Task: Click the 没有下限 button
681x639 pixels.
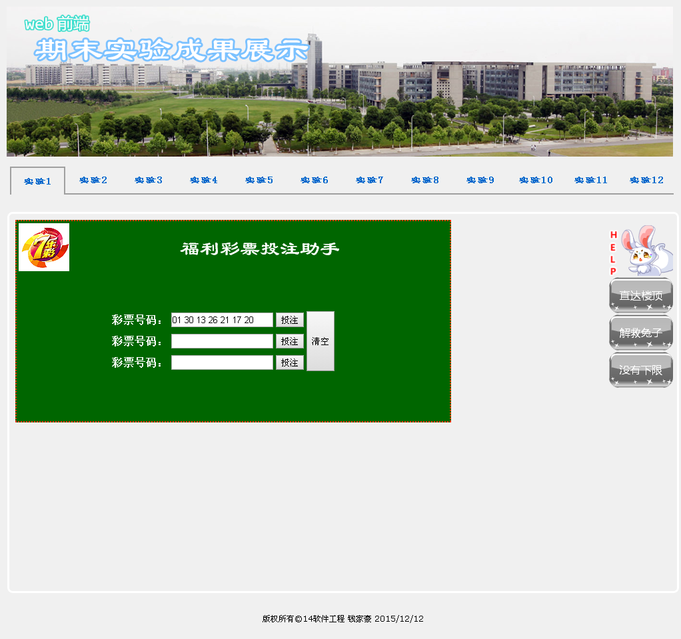Action: point(641,370)
